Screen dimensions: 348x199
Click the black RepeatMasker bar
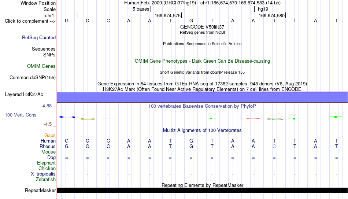(202, 190)
